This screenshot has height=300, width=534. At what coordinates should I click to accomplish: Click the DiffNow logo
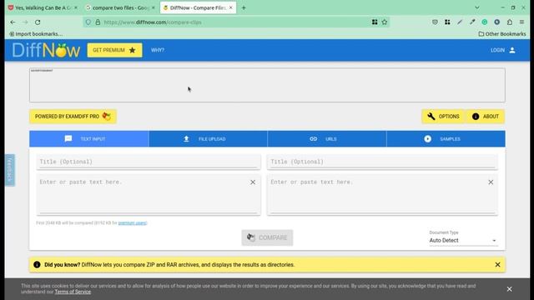[46, 50]
